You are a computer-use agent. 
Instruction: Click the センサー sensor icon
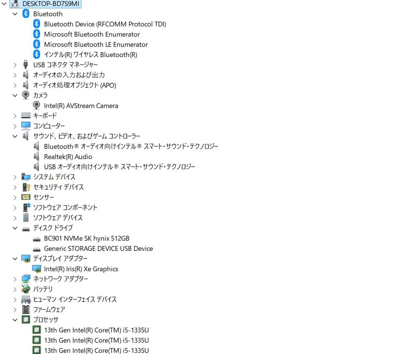pos(26,197)
